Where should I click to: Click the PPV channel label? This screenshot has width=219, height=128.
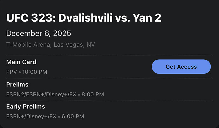[x=11, y=72]
